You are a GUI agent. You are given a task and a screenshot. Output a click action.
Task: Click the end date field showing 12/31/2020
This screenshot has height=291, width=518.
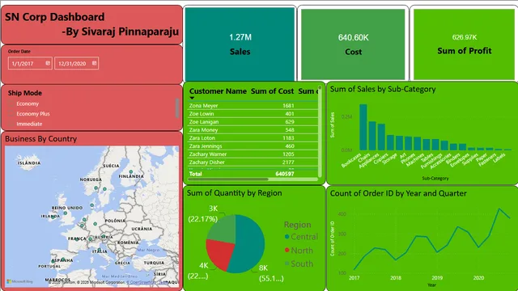coord(76,63)
